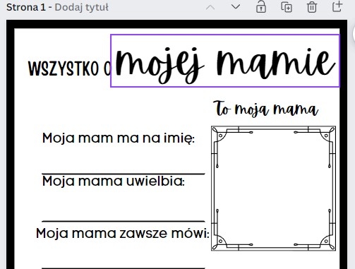Image resolution: width=355 pixels, height=269 pixels.
Task: Select the ornamental photo frame graphic
Action: pyautogui.click(x=273, y=189)
